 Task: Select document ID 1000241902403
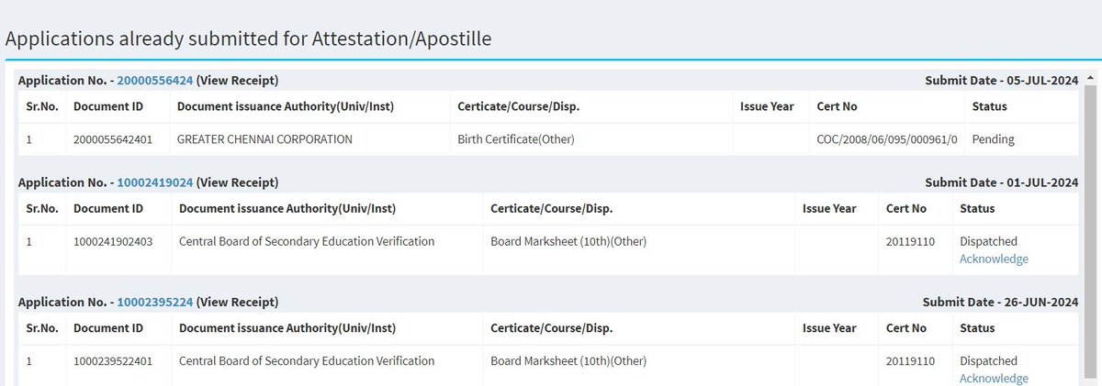coord(113,242)
